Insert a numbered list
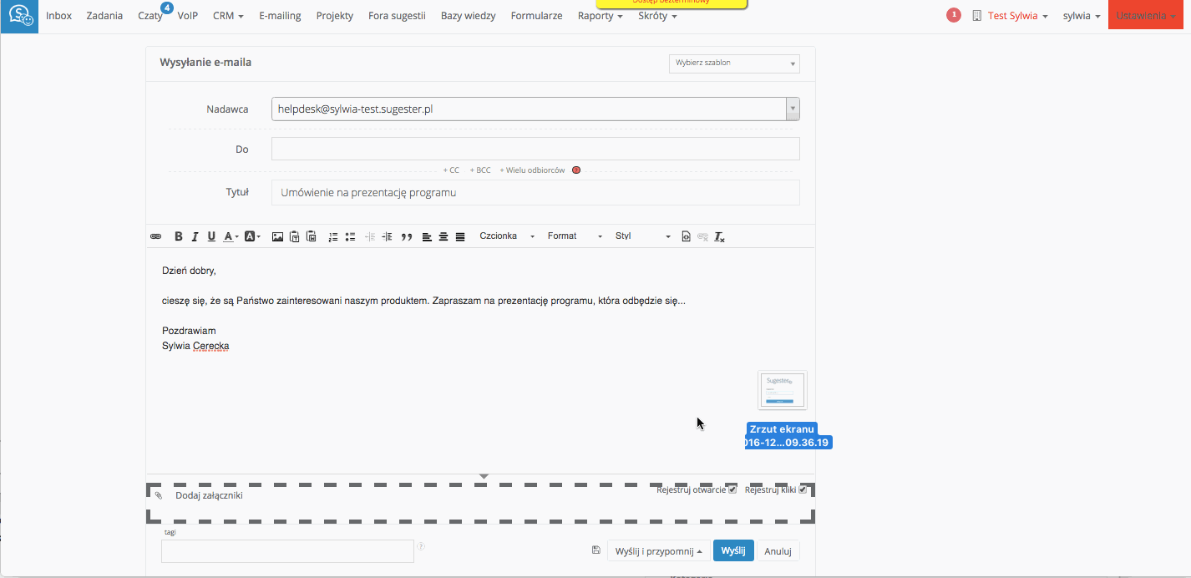The width and height of the screenshot is (1191, 578). click(333, 236)
